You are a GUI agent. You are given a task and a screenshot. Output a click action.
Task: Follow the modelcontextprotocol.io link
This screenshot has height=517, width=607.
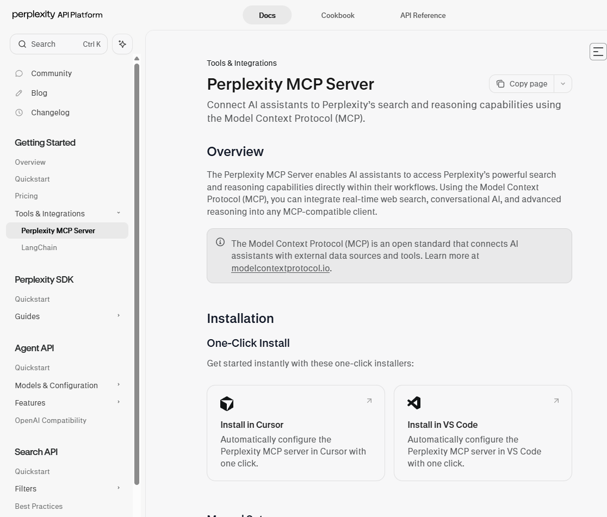coord(280,268)
